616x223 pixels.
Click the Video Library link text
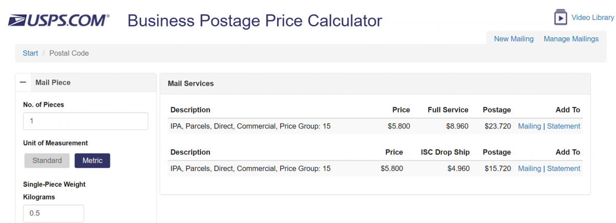[592, 18]
